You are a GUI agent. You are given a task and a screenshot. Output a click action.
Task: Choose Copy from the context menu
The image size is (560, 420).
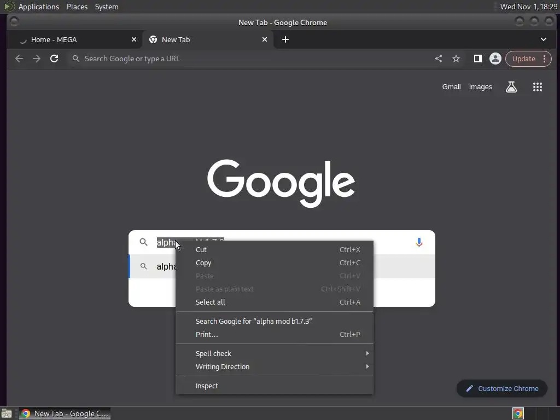[x=275, y=263]
